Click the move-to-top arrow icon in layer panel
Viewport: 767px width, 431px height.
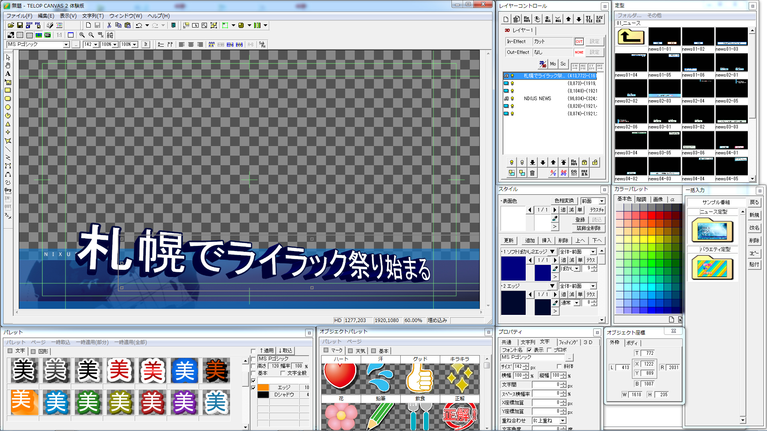564,162
